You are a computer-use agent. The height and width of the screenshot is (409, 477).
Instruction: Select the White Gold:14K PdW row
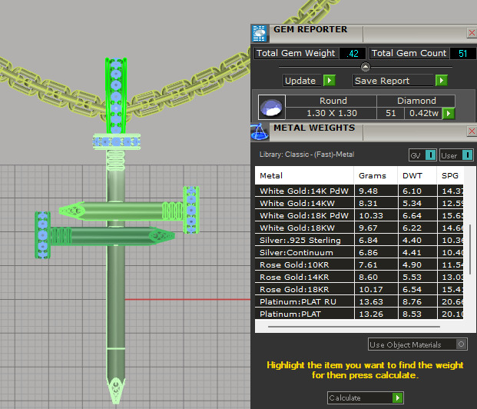tap(359, 191)
